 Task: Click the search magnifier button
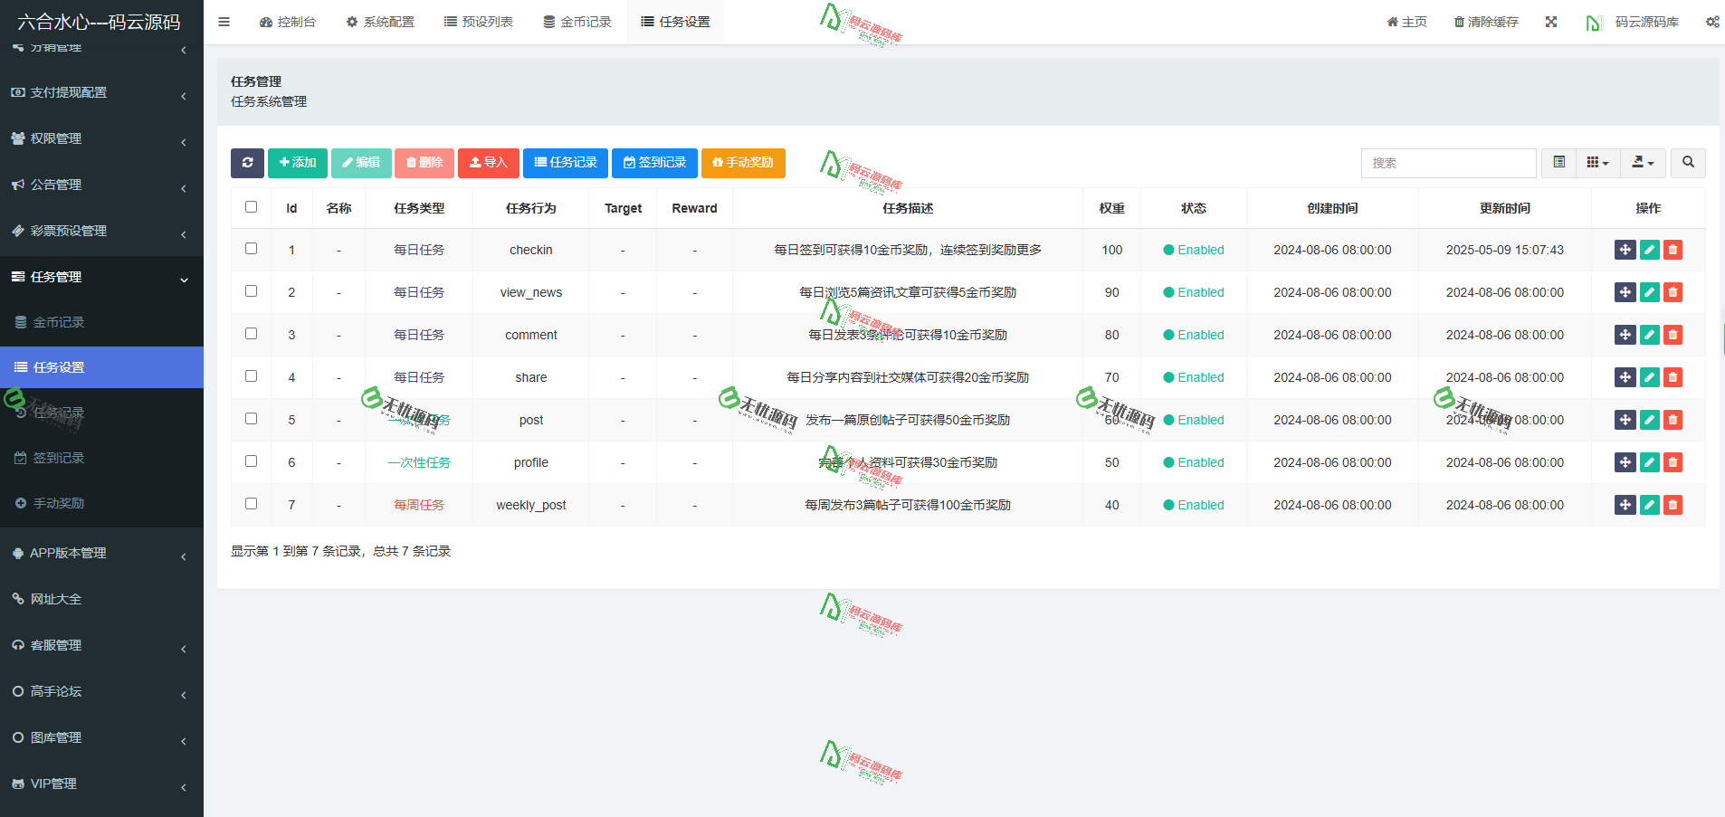point(1687,163)
